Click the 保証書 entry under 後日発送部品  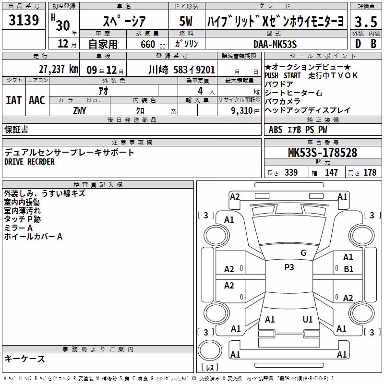click(16, 130)
